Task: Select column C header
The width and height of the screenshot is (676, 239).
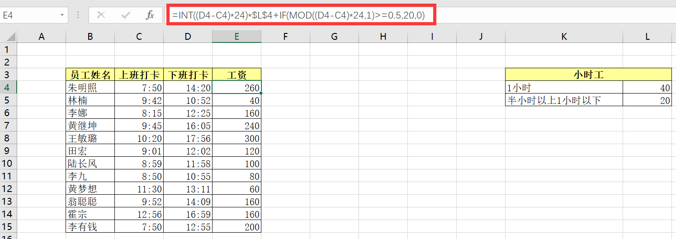Action: [x=139, y=37]
